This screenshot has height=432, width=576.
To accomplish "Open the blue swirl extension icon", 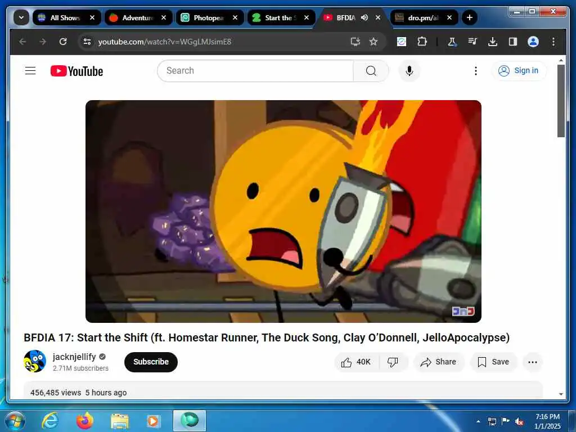I will click(x=402, y=42).
